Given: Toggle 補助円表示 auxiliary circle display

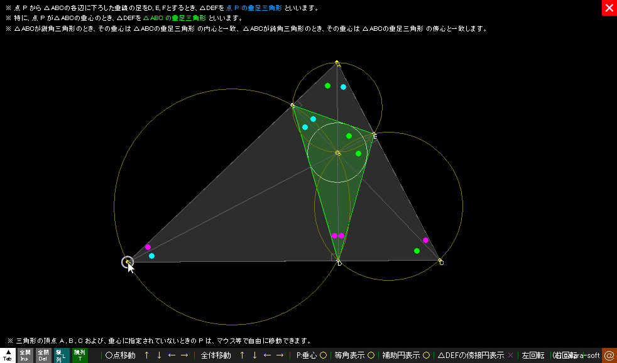Looking at the screenshot, I should click(406, 355).
